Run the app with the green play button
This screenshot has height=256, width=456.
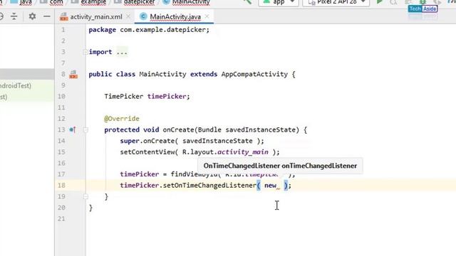(379, 2)
